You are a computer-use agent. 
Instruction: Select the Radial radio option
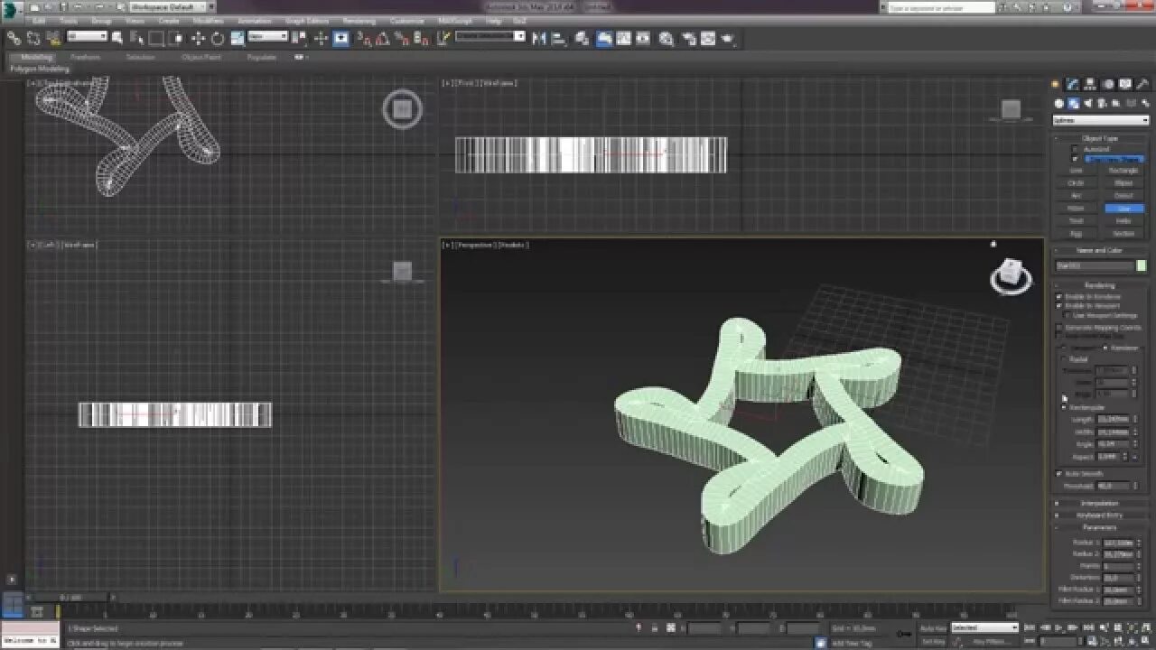[1064, 359]
